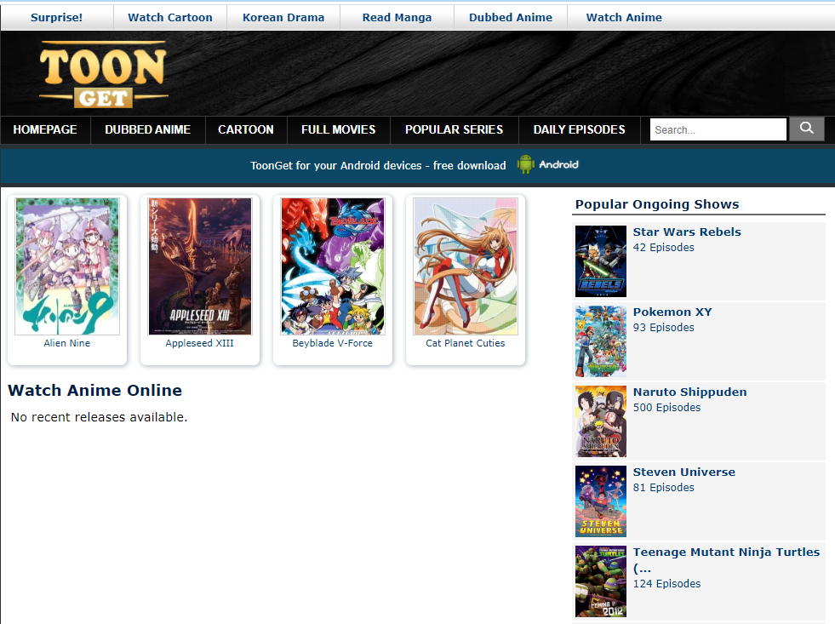The width and height of the screenshot is (835, 624).
Task: Open Dubbed Anime in the top bar
Action: point(510,18)
